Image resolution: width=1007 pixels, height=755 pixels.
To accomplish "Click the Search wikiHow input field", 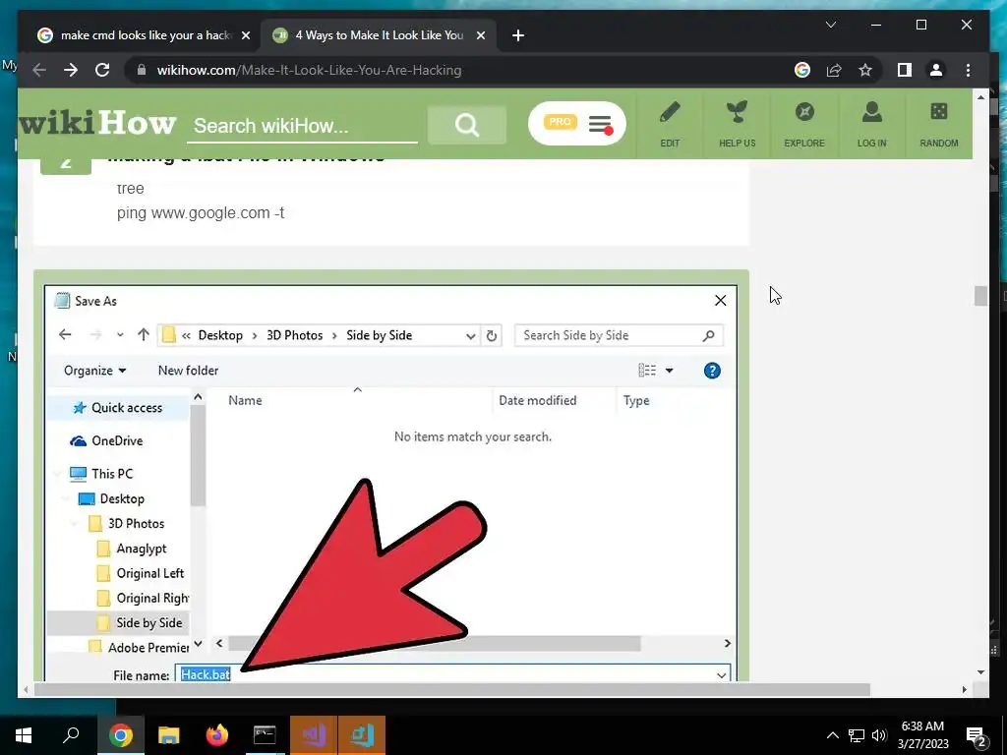I will (x=302, y=126).
